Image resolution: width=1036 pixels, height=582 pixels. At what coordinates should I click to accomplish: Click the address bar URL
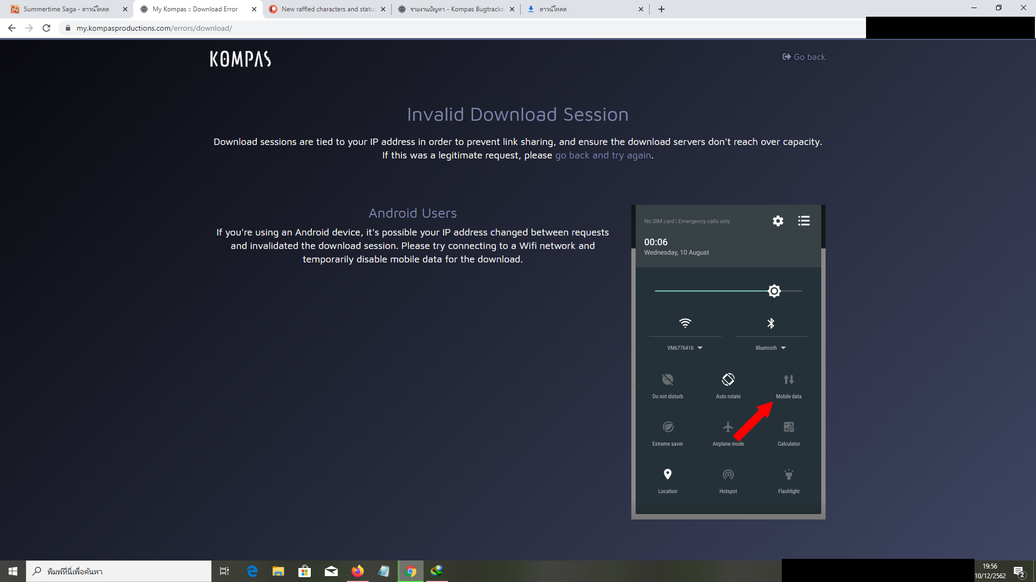click(x=154, y=28)
